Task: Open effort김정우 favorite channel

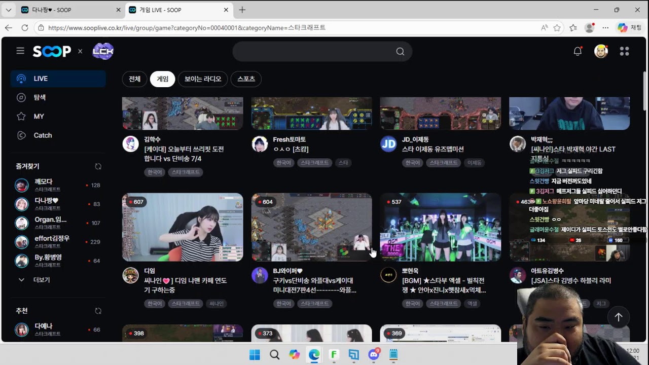Action: pyautogui.click(x=58, y=242)
